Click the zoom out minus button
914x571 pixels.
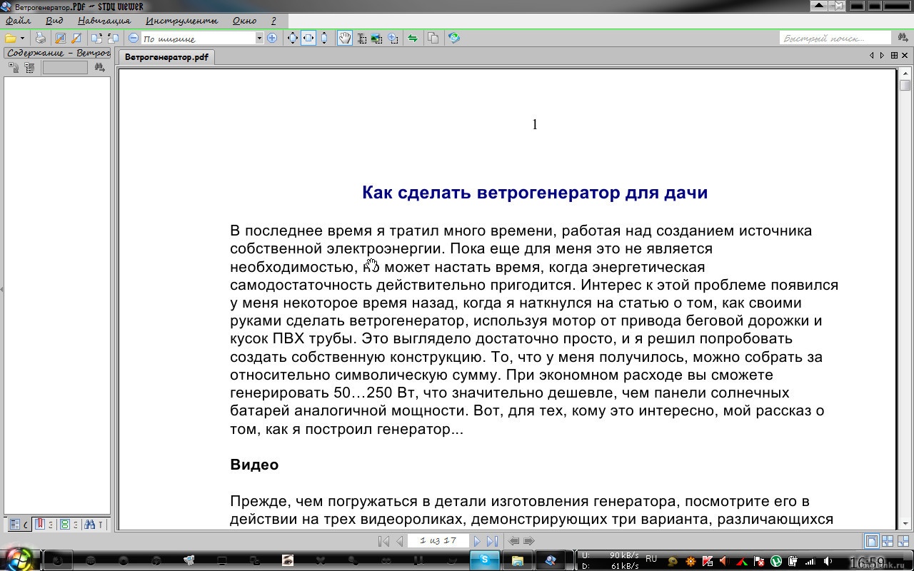[134, 39]
